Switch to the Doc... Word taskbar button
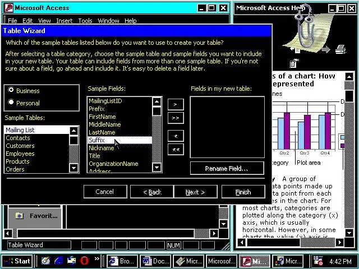359x269 pixels. [155, 261]
